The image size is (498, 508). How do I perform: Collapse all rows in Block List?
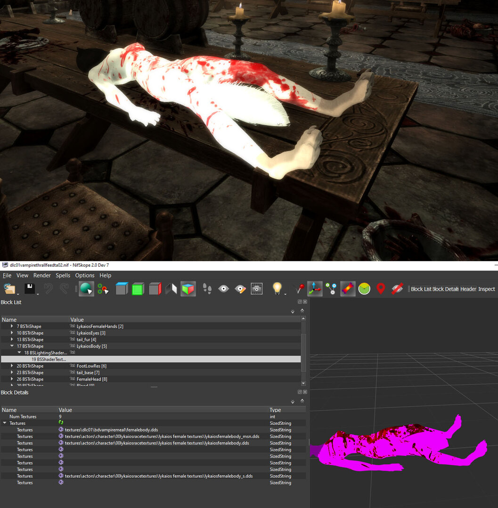point(302,310)
